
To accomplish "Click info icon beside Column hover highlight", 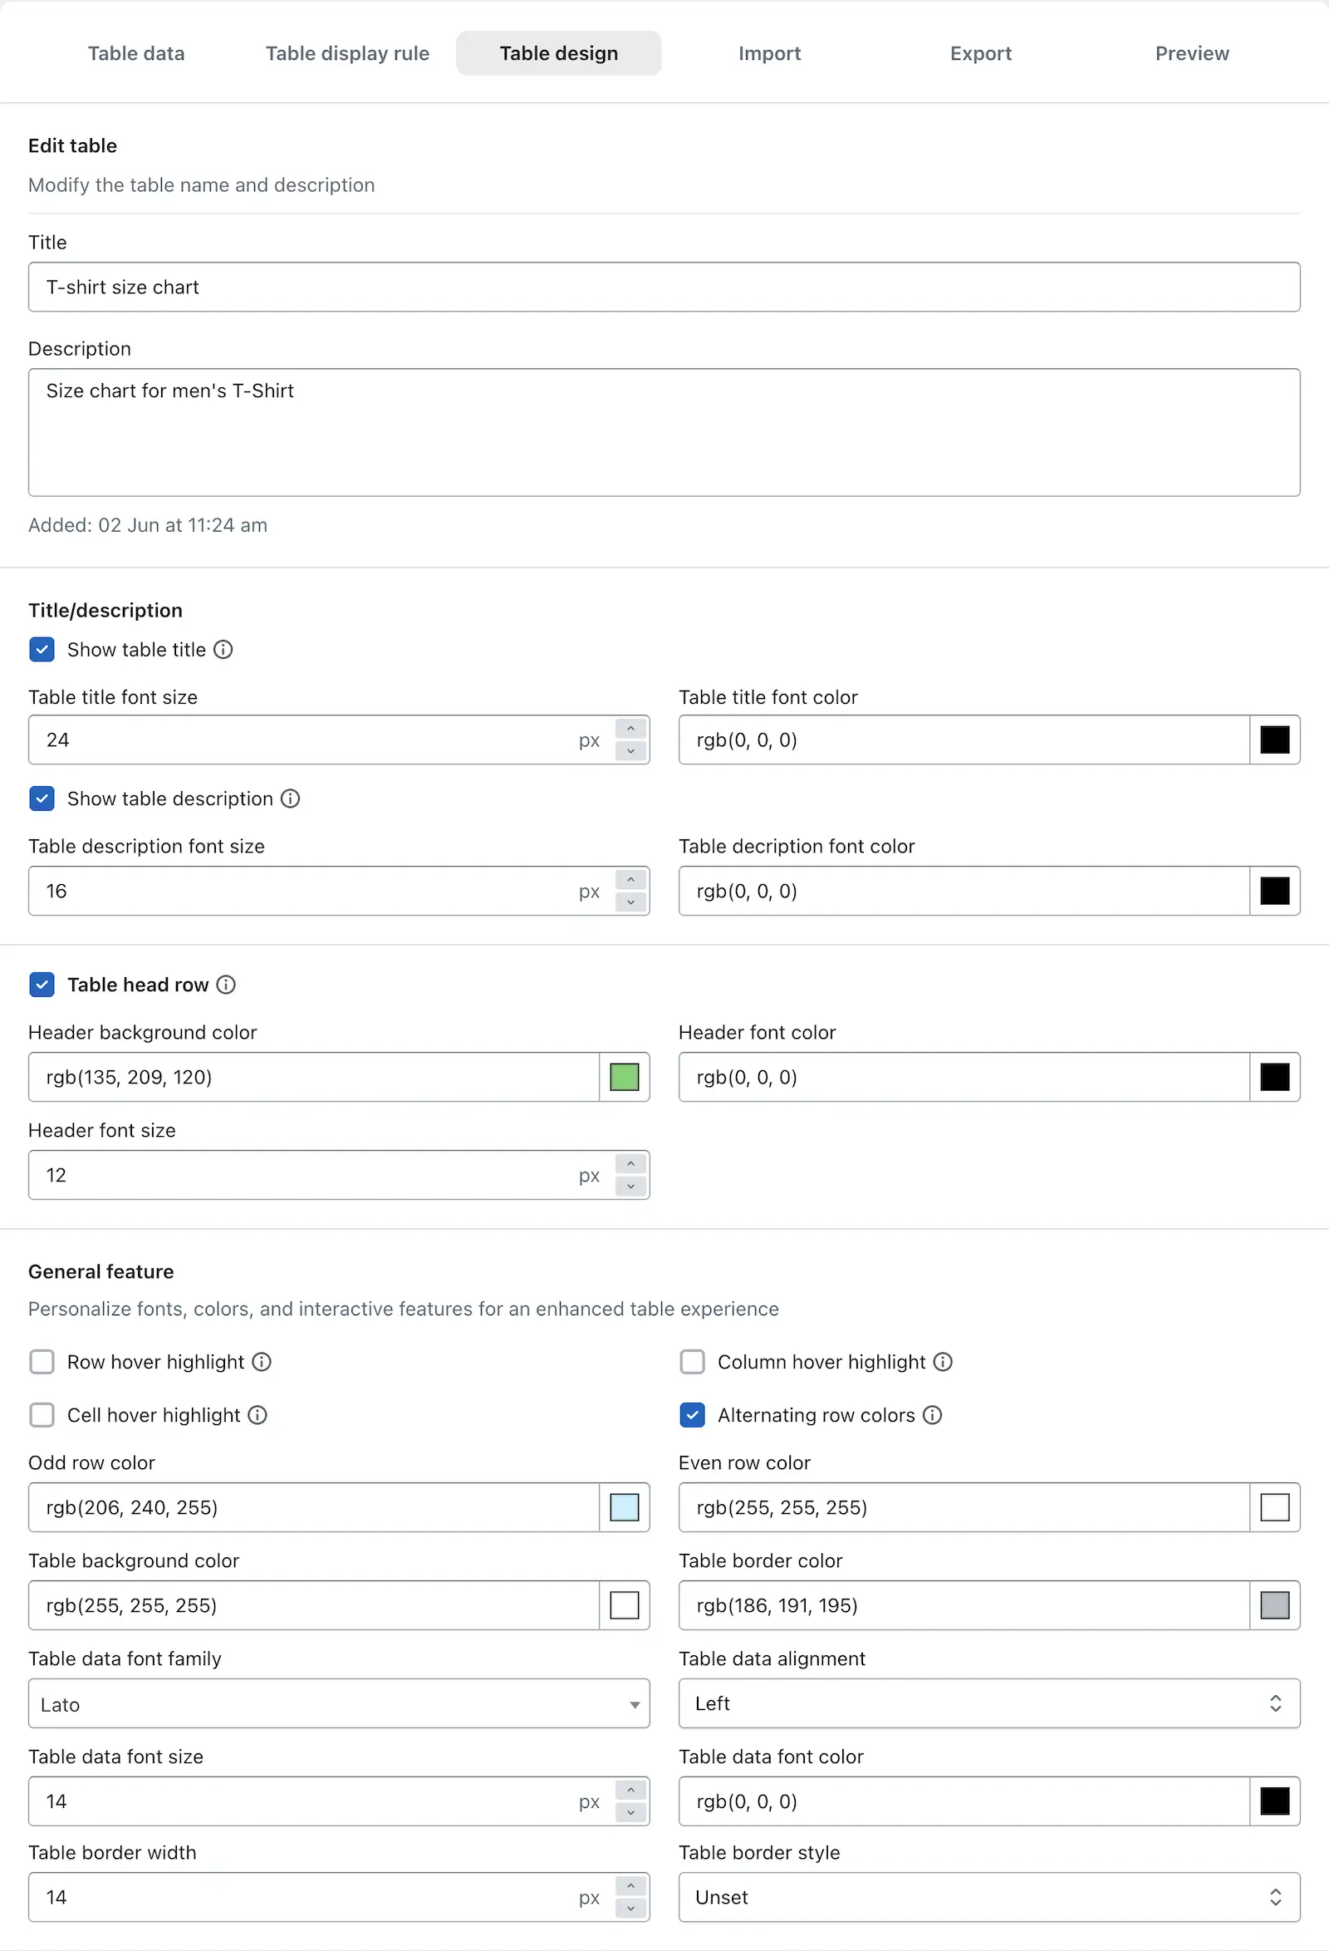I will tap(943, 1362).
